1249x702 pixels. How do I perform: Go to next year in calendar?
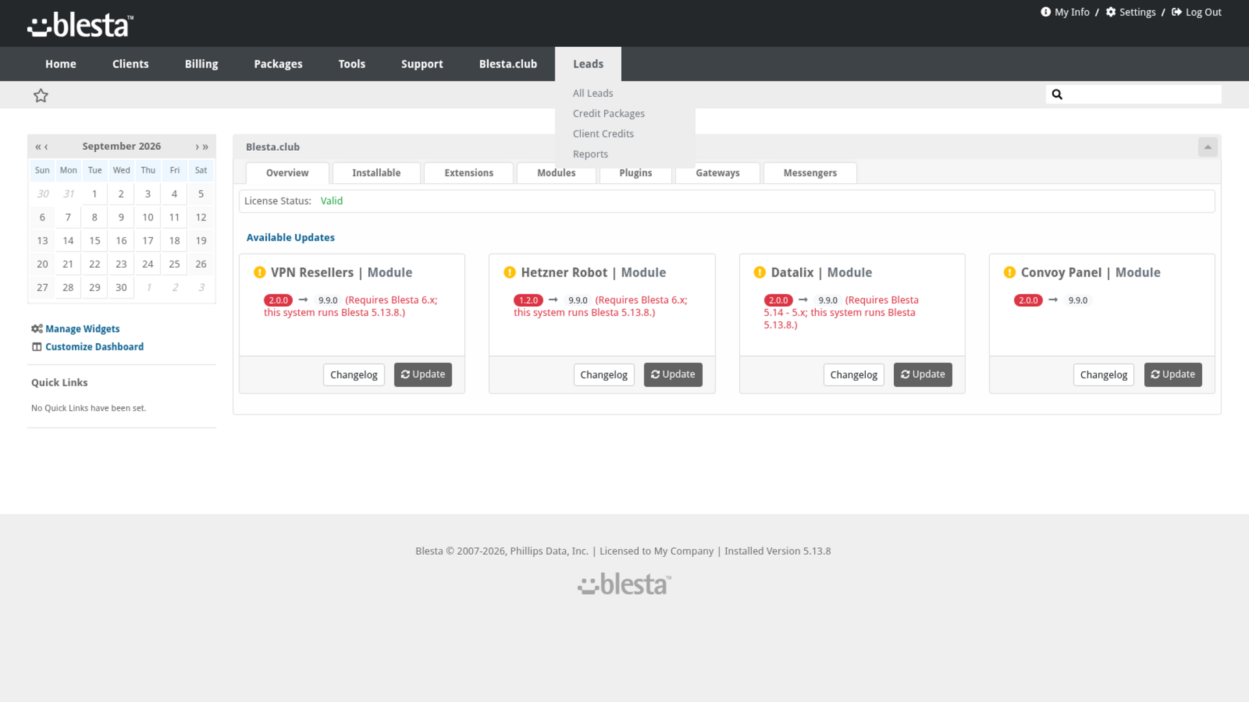[x=206, y=147]
